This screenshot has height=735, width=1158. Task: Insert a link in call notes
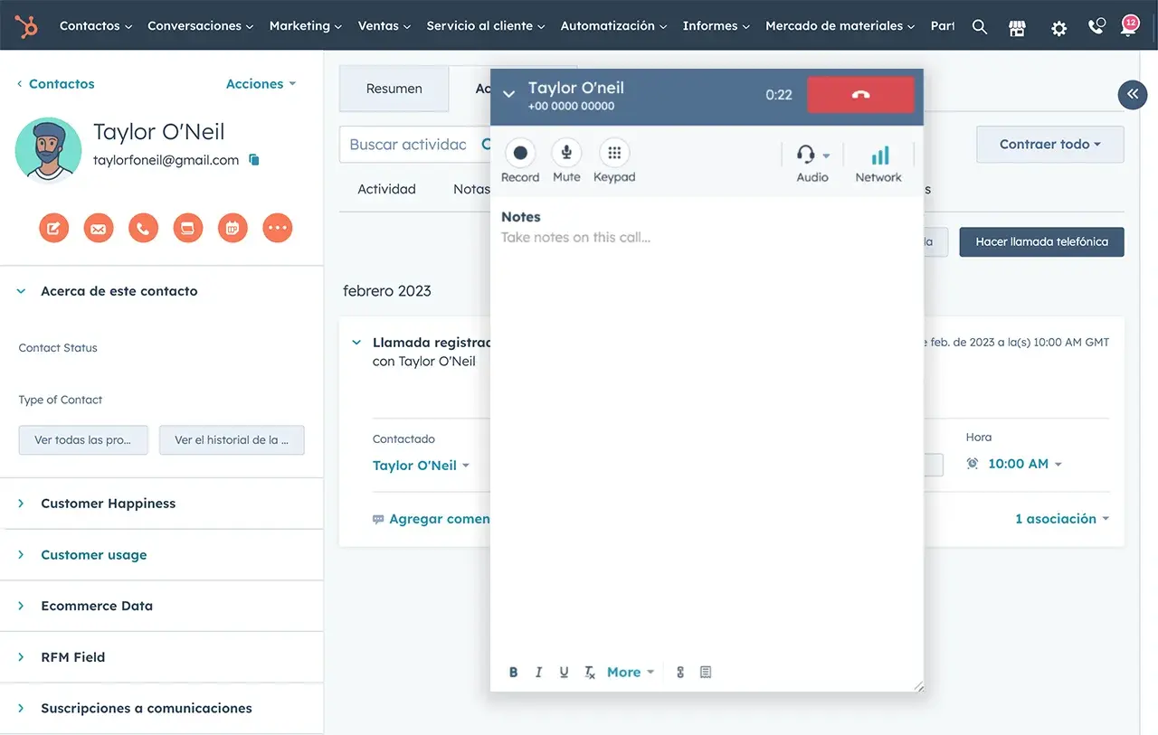(x=680, y=673)
